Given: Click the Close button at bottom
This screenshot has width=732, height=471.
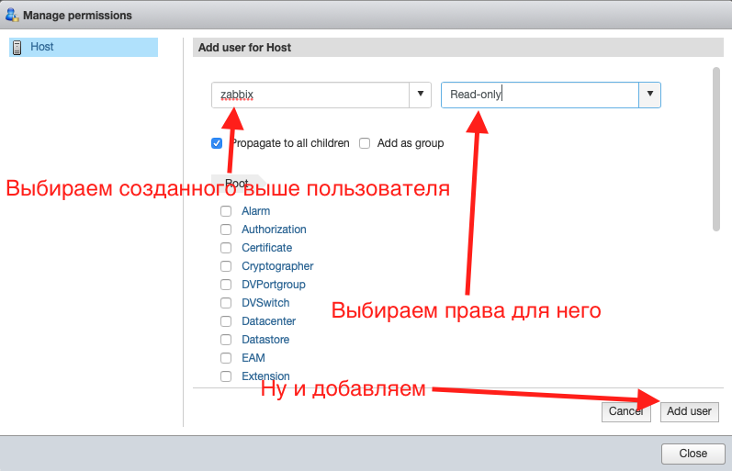Looking at the screenshot, I should click(x=693, y=454).
